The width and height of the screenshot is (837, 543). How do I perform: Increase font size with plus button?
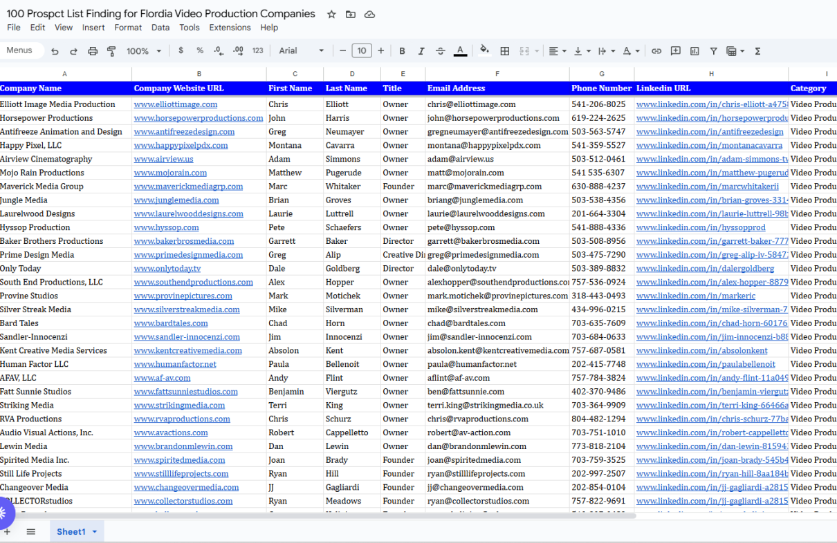pyautogui.click(x=381, y=50)
